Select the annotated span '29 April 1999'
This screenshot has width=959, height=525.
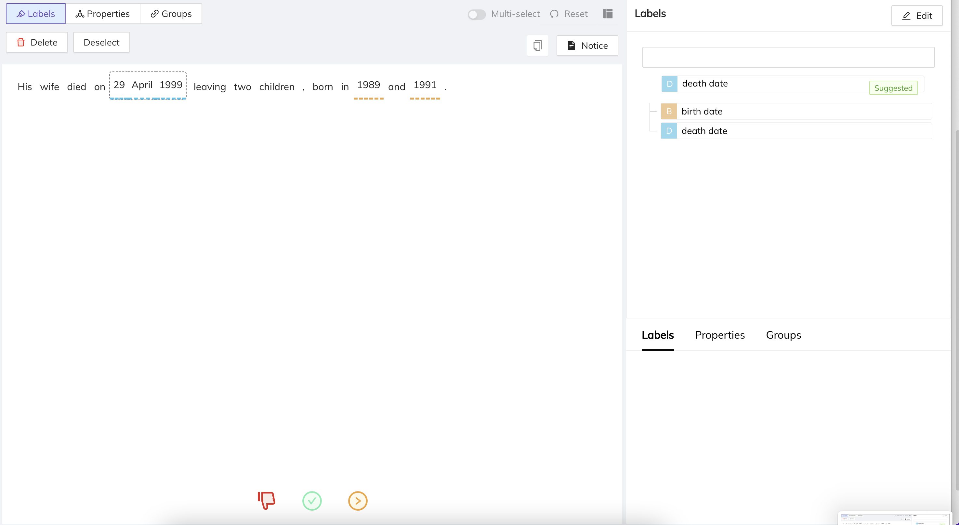(148, 85)
